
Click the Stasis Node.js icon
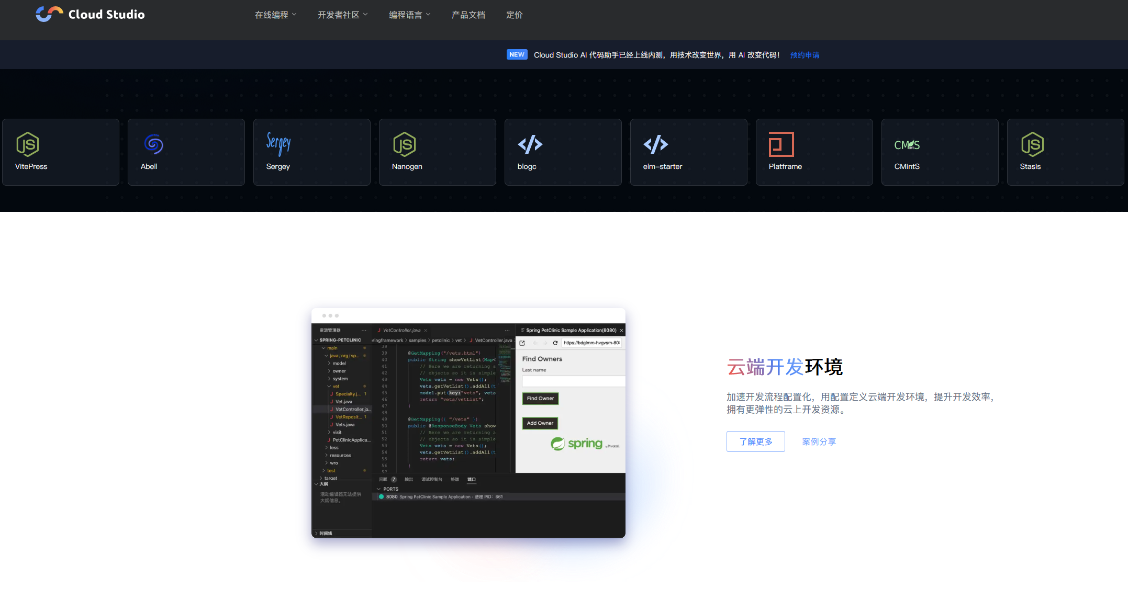(x=1032, y=144)
